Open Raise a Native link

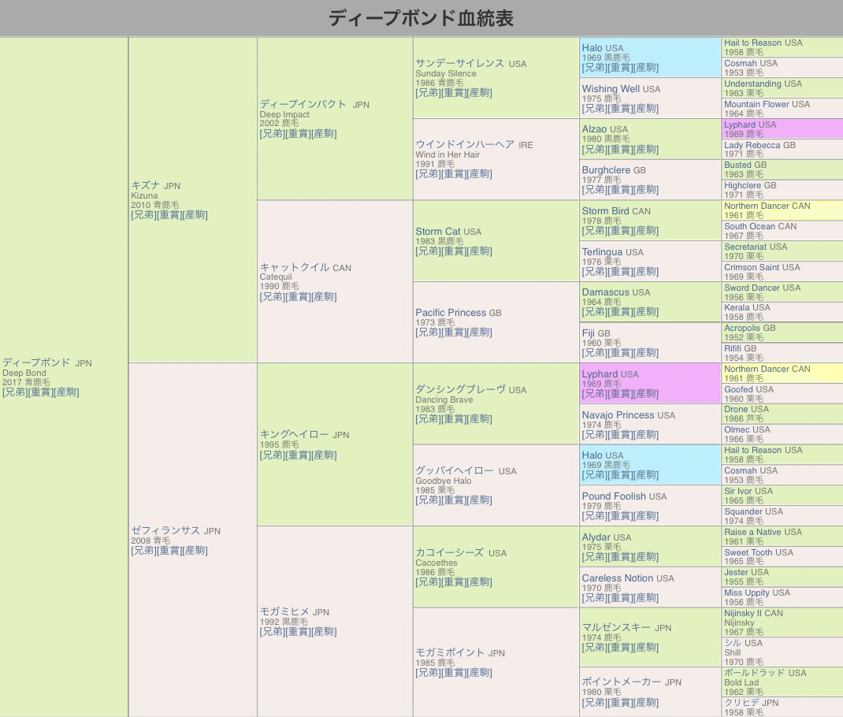(752, 532)
